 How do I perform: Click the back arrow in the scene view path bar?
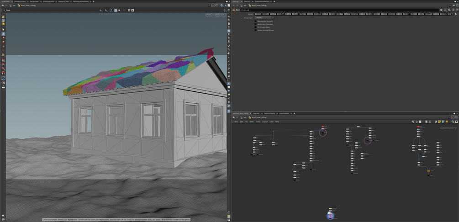(3, 5)
